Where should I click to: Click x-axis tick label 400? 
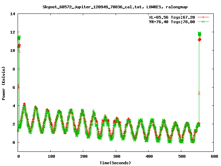tap(148, 156)
